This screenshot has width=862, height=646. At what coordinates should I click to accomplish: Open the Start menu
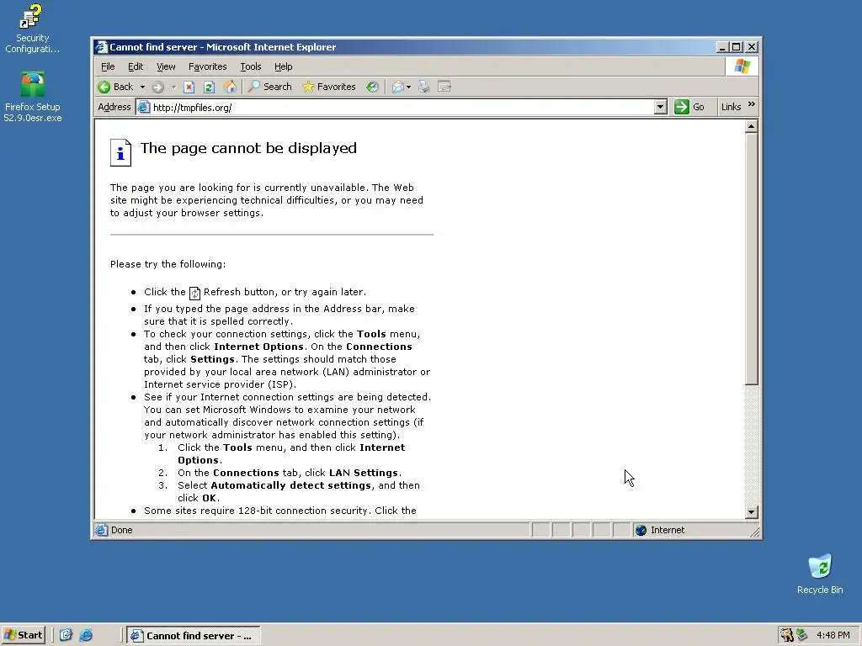tap(23, 635)
